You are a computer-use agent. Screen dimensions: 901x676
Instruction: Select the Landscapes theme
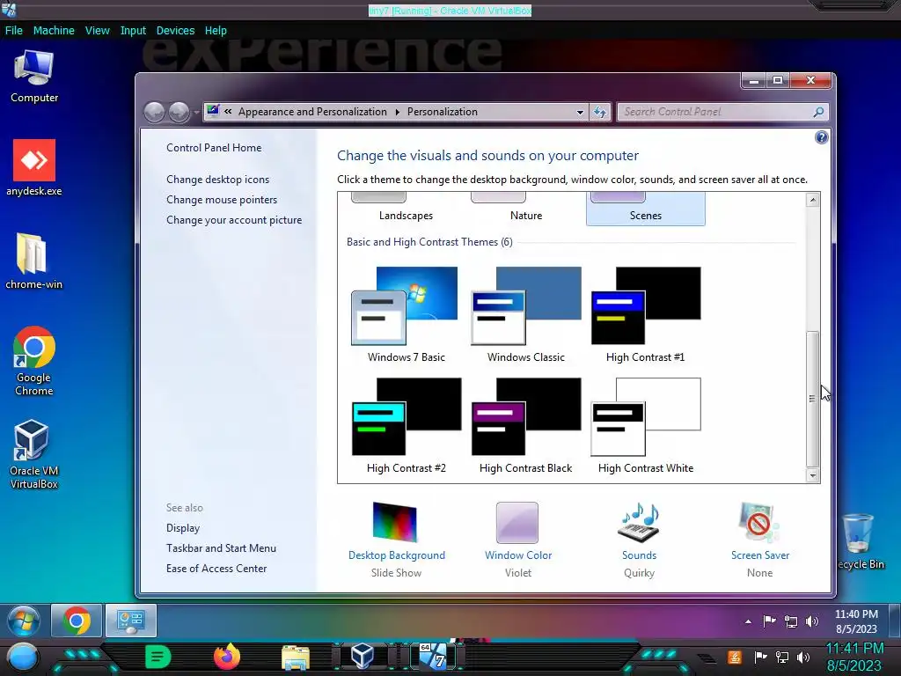[406, 209]
